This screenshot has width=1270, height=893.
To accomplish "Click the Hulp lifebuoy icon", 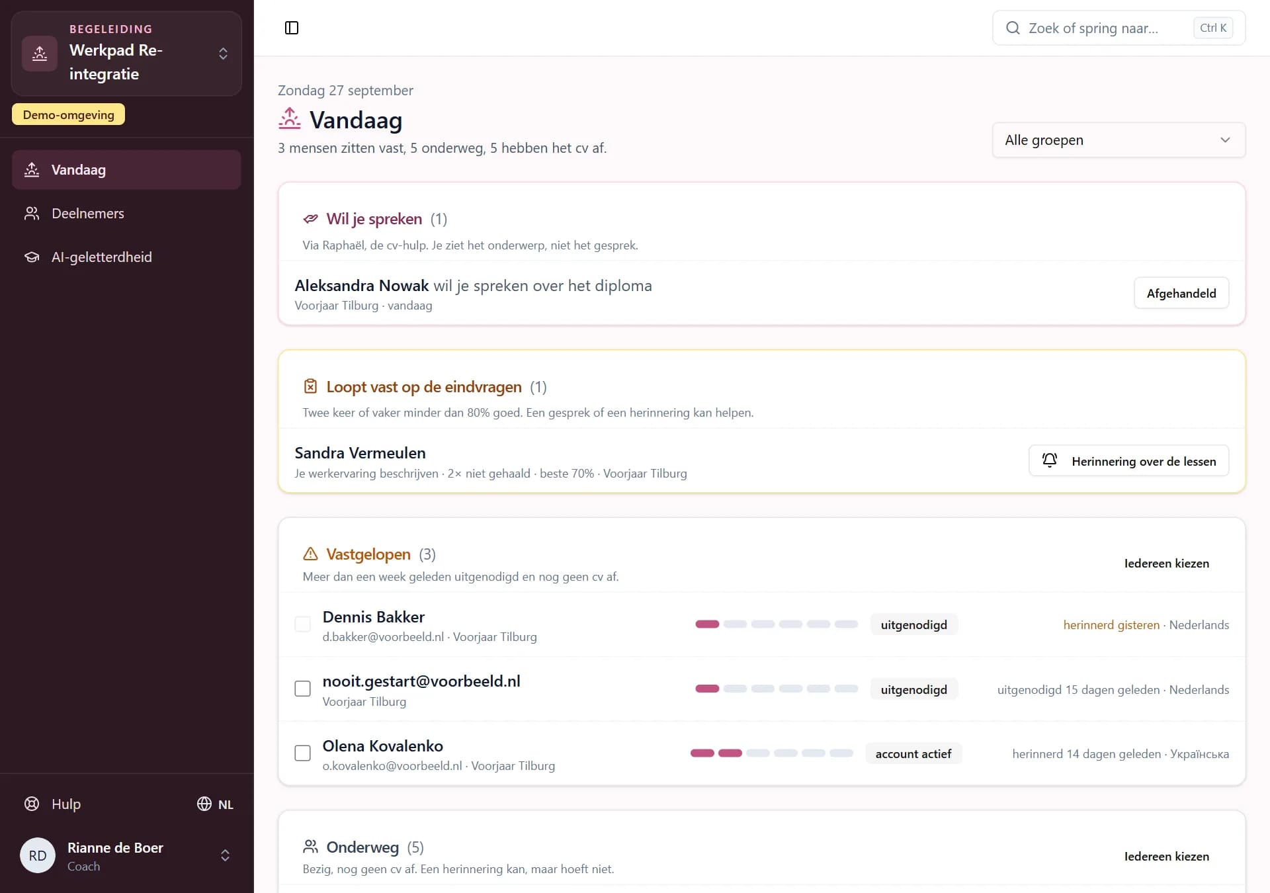I will [32, 804].
